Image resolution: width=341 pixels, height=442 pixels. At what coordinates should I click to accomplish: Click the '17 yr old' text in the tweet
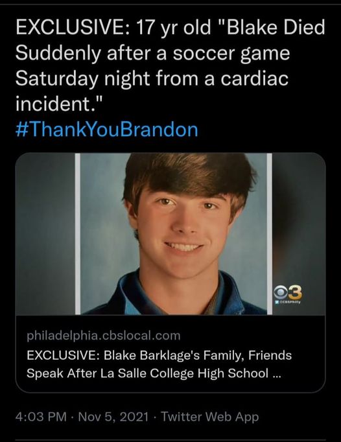pos(174,28)
